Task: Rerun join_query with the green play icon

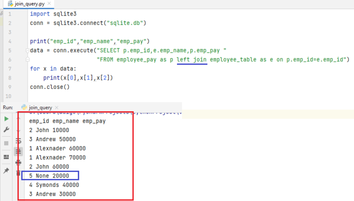Action: [x=6, y=119]
